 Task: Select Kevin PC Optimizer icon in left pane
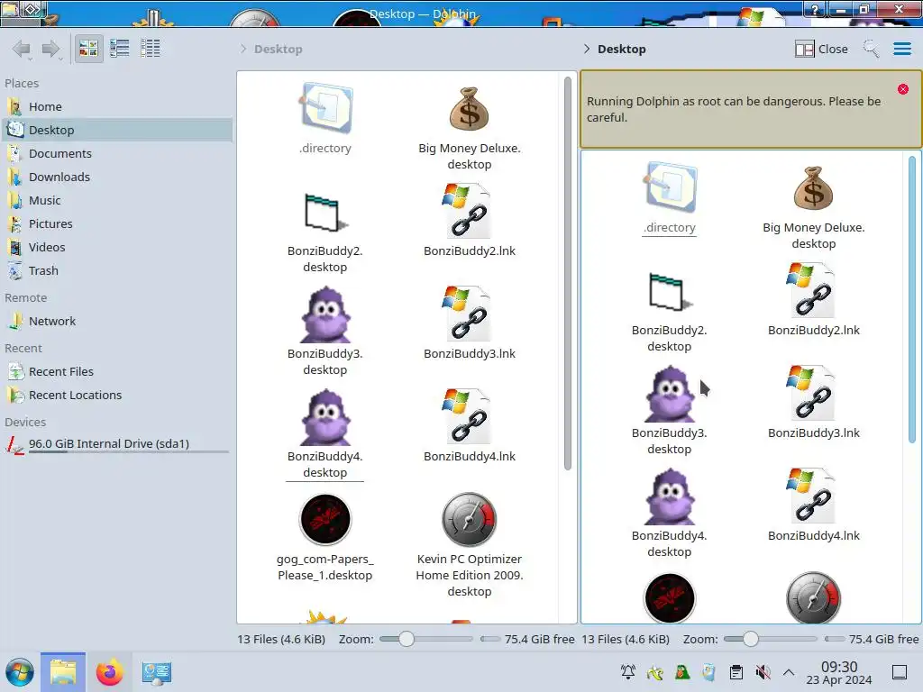[x=469, y=520]
